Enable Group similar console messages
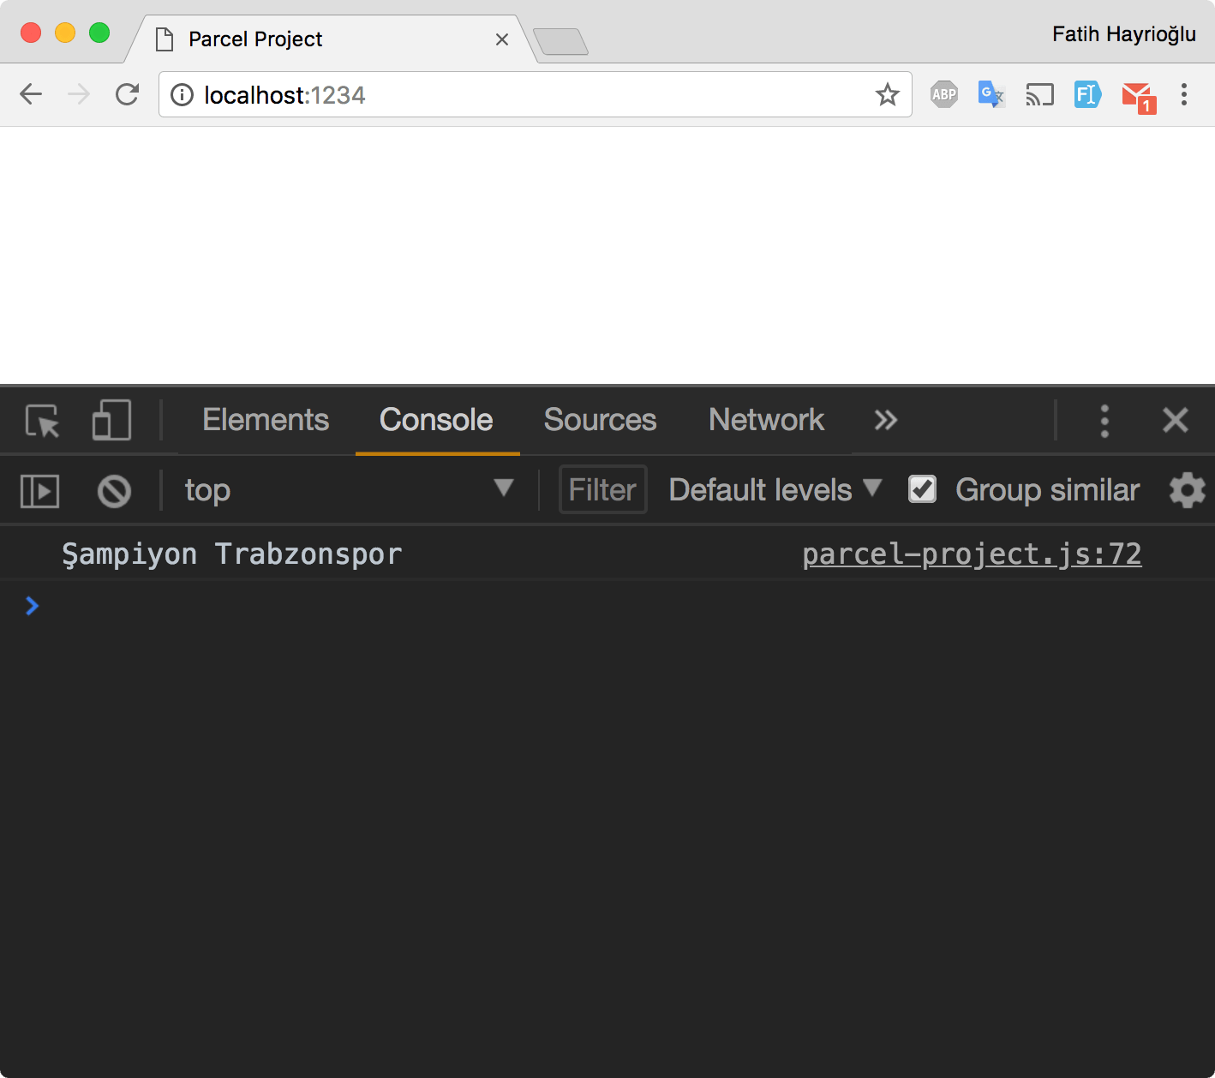Image resolution: width=1215 pixels, height=1078 pixels. 922,488
